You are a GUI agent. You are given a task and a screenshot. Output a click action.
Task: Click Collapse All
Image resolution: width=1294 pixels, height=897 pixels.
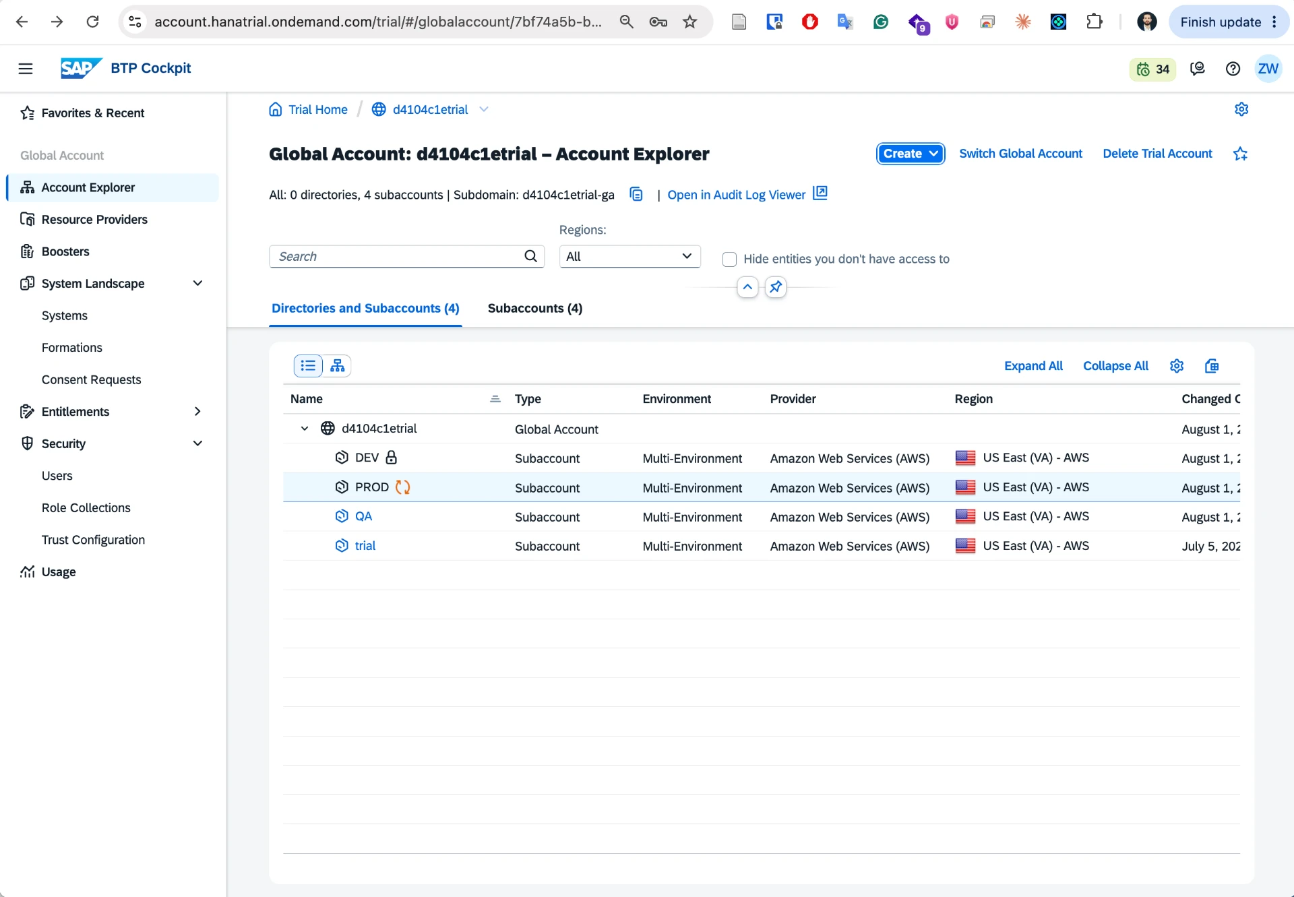pyautogui.click(x=1115, y=366)
